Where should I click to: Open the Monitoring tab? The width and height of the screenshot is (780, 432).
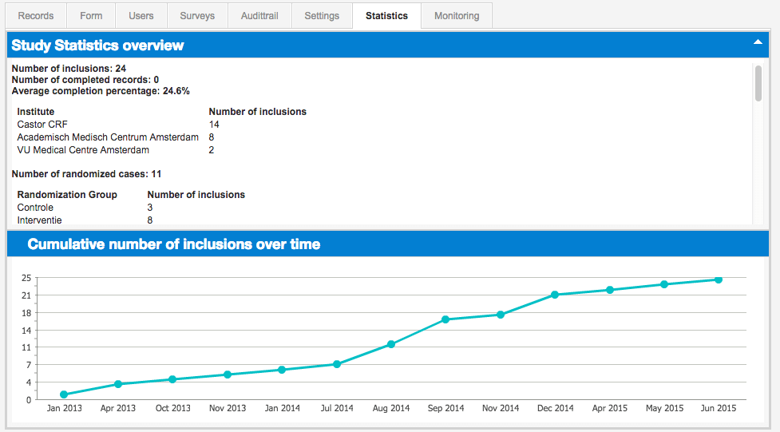(x=457, y=16)
